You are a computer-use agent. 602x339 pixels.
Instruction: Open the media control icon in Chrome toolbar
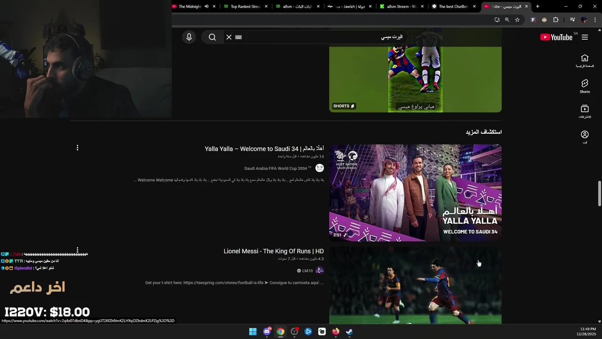point(572,20)
